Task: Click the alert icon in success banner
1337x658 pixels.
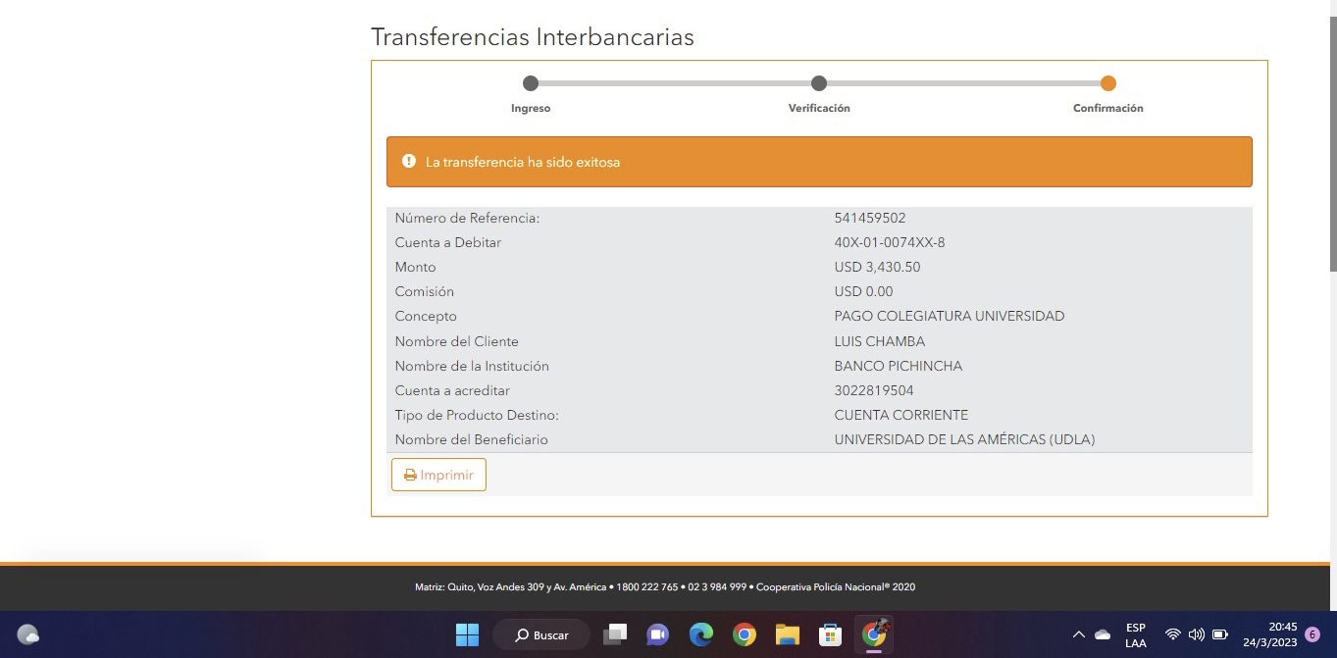Action: tap(409, 161)
